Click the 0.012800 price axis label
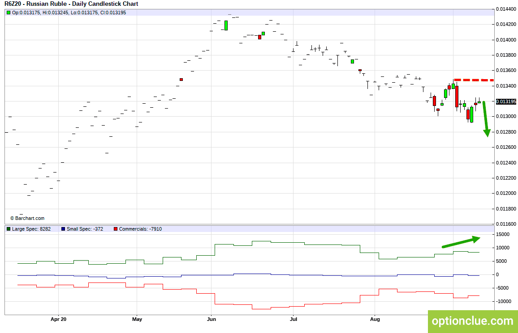518x333 pixels. point(506,132)
